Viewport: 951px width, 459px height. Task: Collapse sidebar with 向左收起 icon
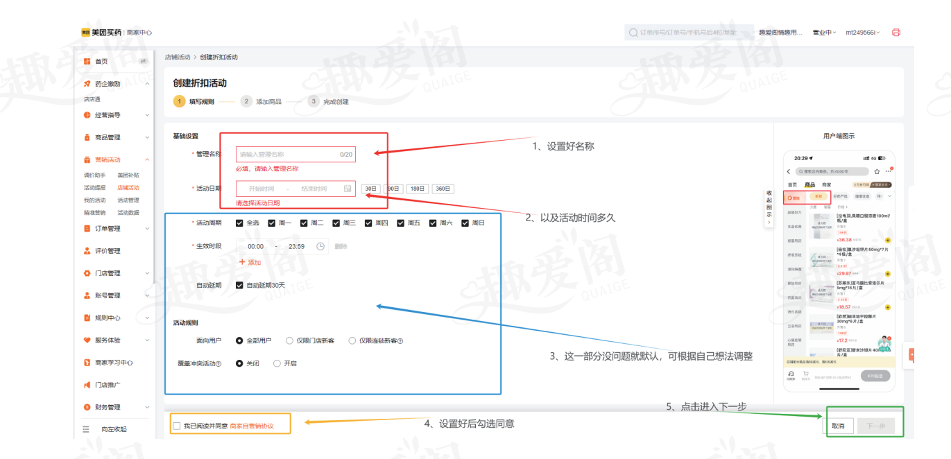click(x=87, y=429)
